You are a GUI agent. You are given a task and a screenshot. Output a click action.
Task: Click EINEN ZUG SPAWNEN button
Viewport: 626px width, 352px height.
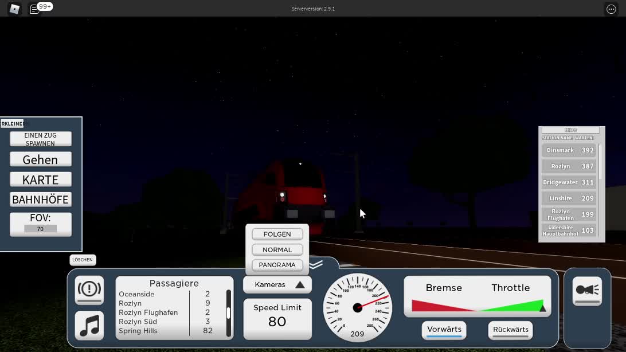tap(40, 139)
